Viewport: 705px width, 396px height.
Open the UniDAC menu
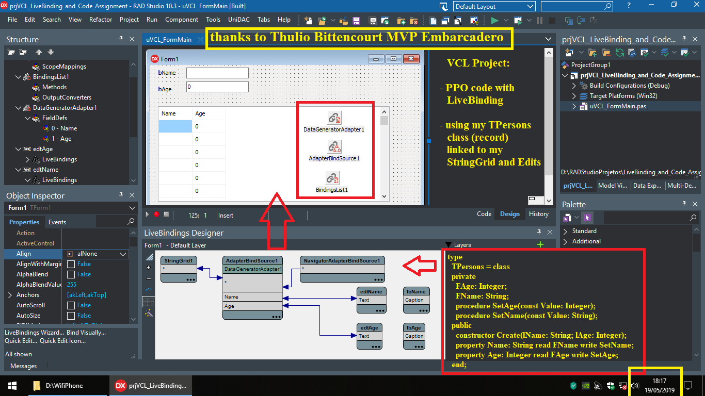[x=239, y=20]
